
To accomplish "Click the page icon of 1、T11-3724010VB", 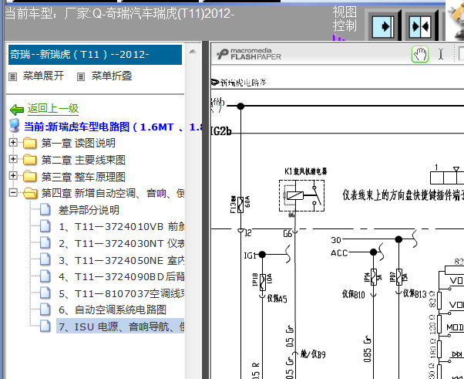I will 45,226.
